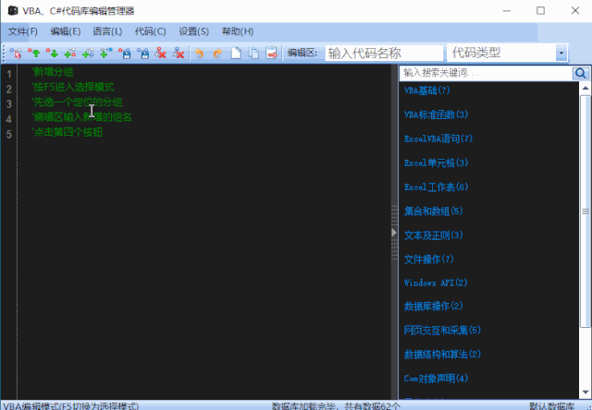Click code line '新增分组
The image size is (592, 410).
53,72
